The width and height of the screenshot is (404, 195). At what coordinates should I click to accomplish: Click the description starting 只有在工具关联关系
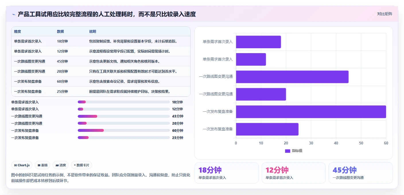[x=133, y=72]
